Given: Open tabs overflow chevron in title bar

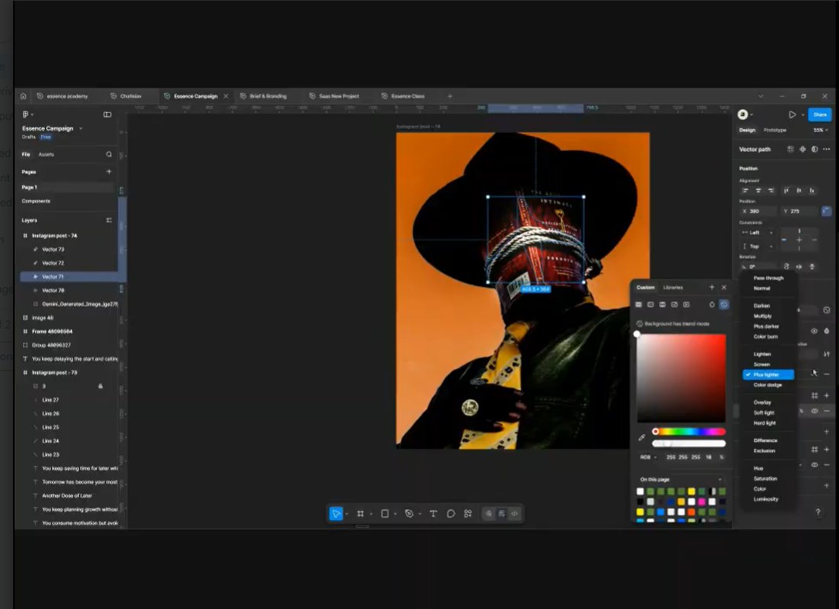Looking at the screenshot, I should click(760, 97).
